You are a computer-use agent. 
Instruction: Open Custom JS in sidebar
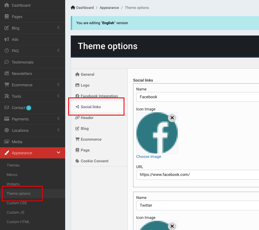(15, 212)
